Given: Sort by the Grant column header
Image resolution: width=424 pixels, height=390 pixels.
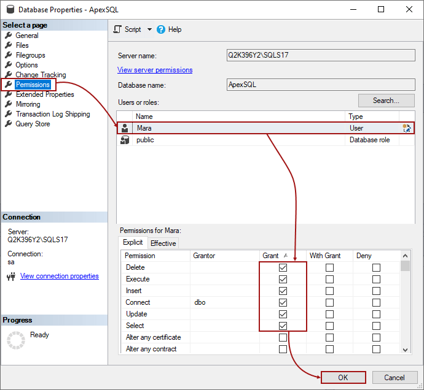Looking at the screenshot, I should coord(283,256).
